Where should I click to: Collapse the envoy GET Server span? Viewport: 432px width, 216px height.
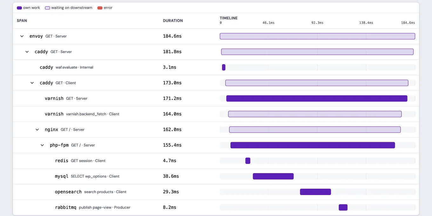pyautogui.click(x=22, y=36)
